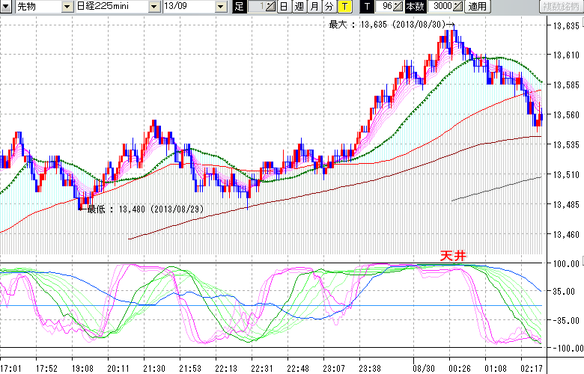Click the 最大 13,635 high label
Viewport: 584px width, 374px height.
(x=388, y=25)
